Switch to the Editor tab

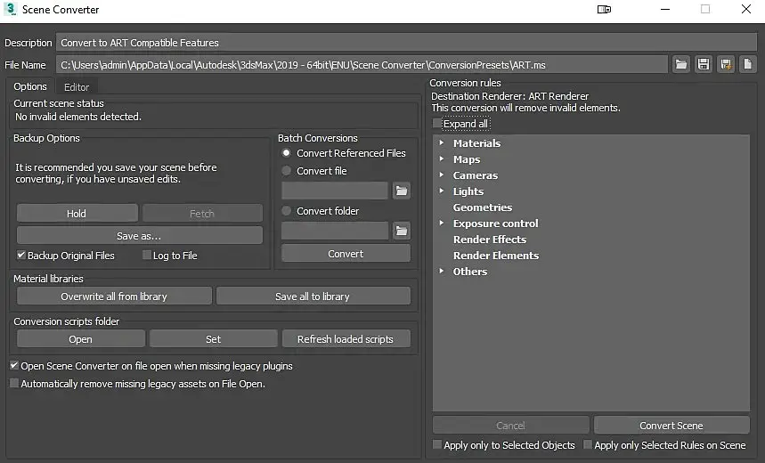pos(77,86)
